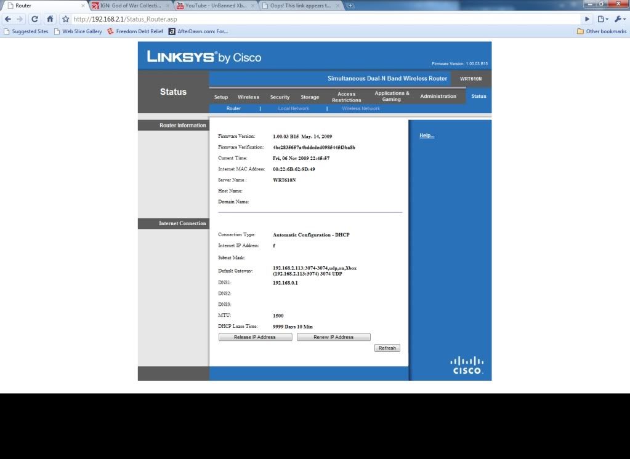The image size is (630, 459).
Task: Bookmark page with the star icon
Action: point(65,19)
